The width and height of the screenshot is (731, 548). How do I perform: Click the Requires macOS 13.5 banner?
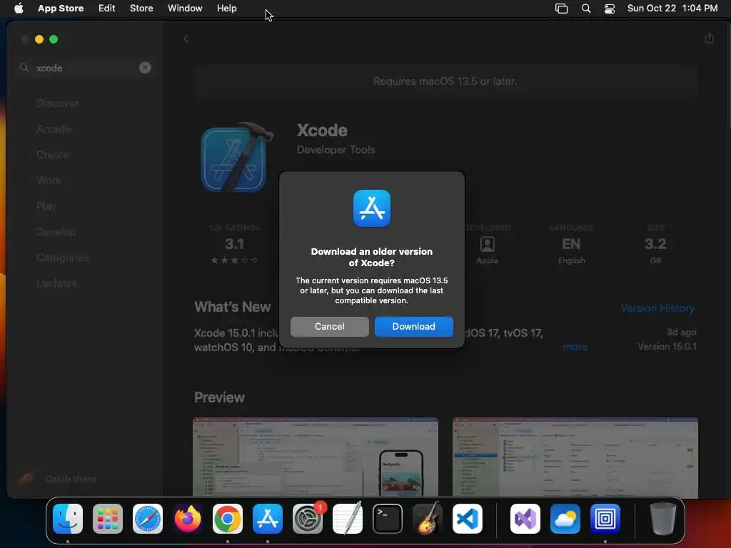point(445,81)
